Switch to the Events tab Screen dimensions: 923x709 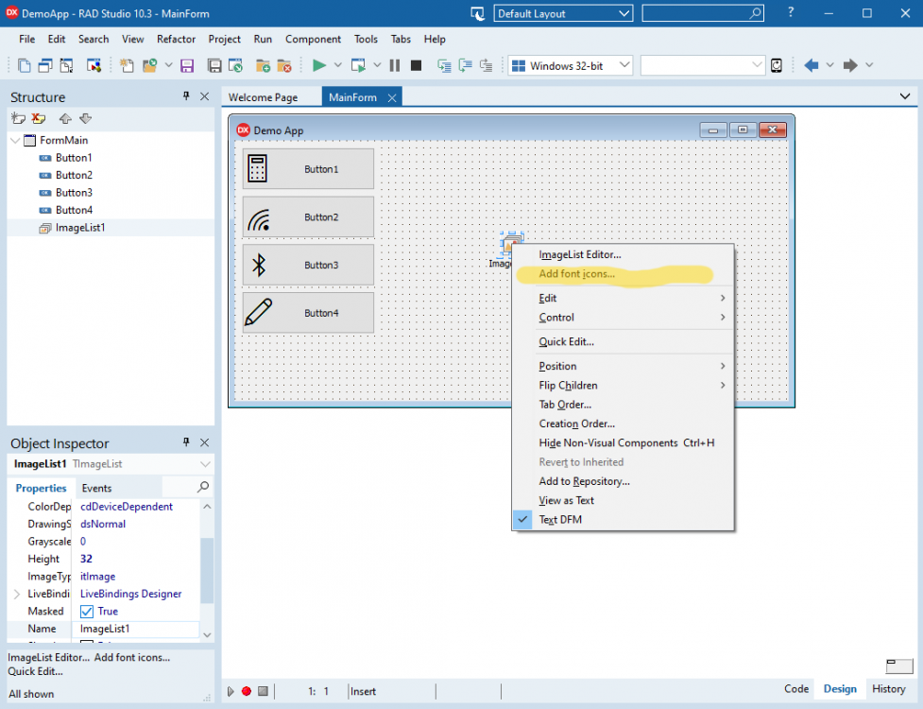[x=96, y=488]
